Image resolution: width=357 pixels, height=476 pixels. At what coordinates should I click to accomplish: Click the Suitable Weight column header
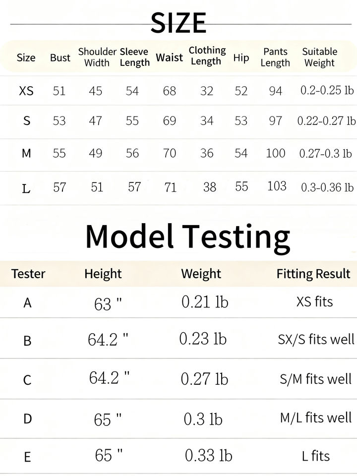pyautogui.click(x=319, y=57)
